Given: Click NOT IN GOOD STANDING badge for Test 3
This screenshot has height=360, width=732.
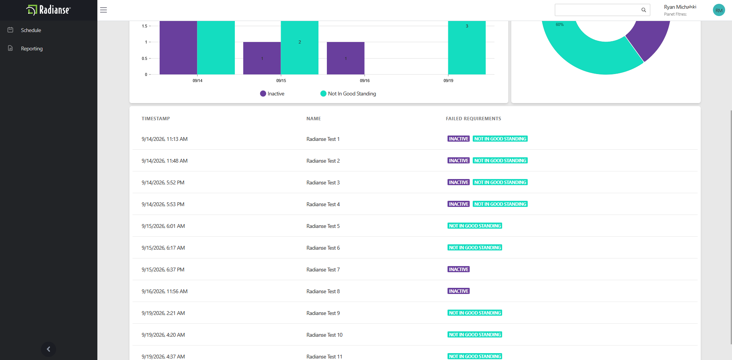Looking at the screenshot, I should tap(500, 182).
